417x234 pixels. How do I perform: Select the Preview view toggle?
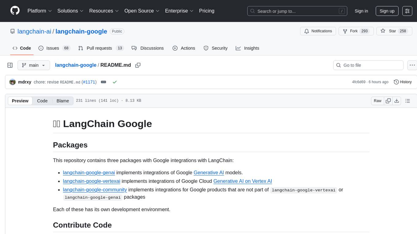[20, 101]
